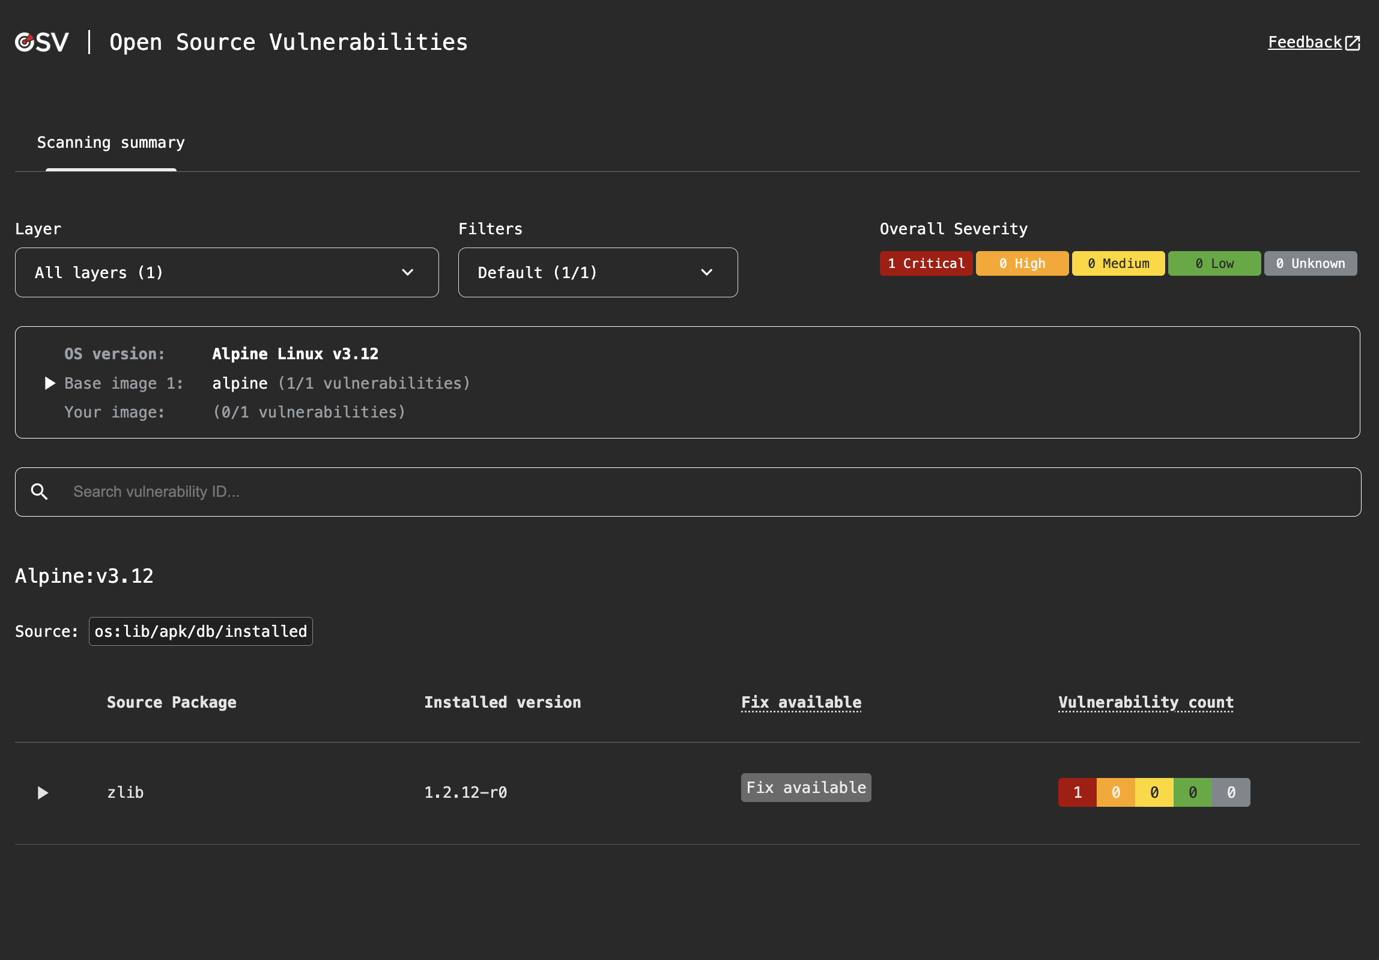Click the gray segment of zlib's vulnerability count

[1230, 792]
